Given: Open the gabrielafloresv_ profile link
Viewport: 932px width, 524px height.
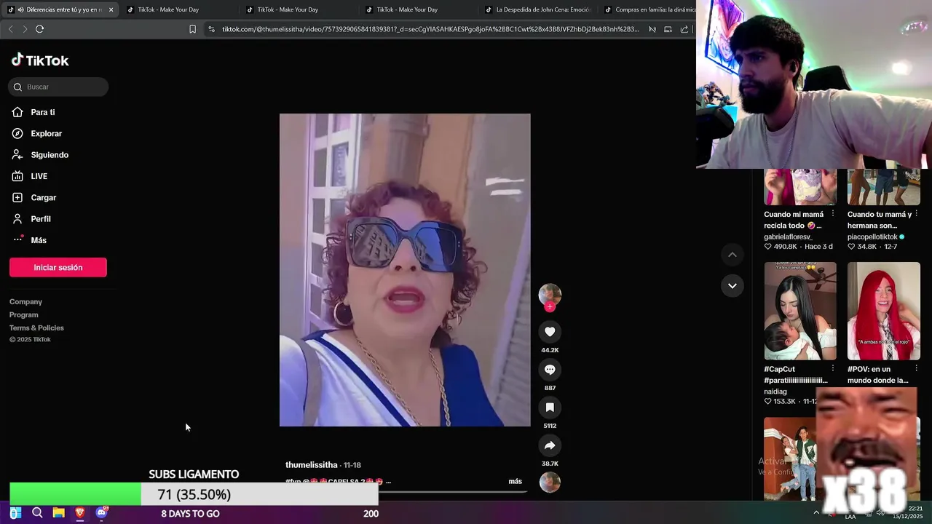Looking at the screenshot, I should (788, 237).
